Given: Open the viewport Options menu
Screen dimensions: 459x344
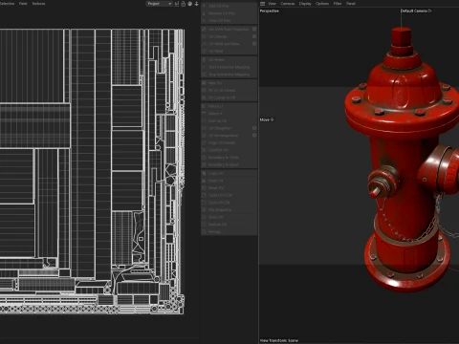Looking at the screenshot, I should (x=322, y=4).
